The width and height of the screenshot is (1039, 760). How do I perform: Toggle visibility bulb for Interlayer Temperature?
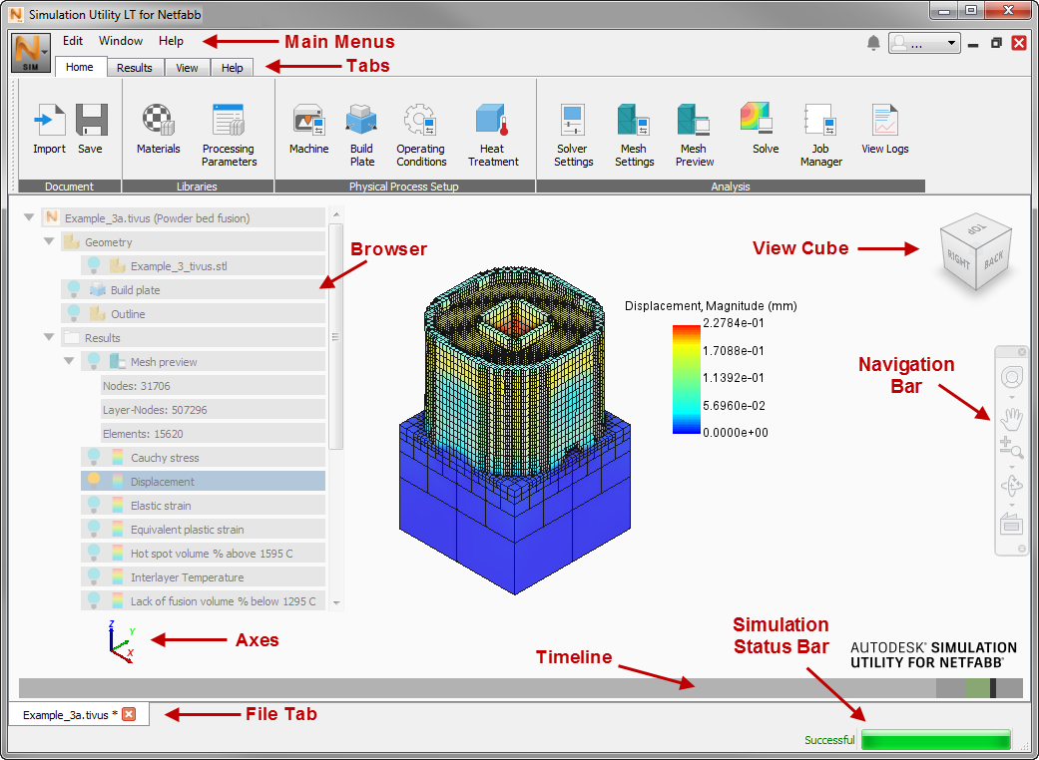[94, 575]
